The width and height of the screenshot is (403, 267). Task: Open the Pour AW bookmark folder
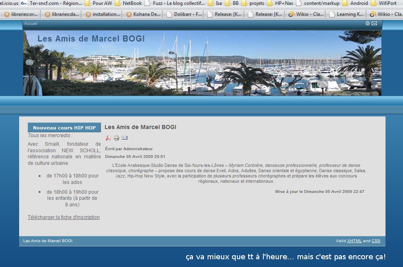click(99, 3)
